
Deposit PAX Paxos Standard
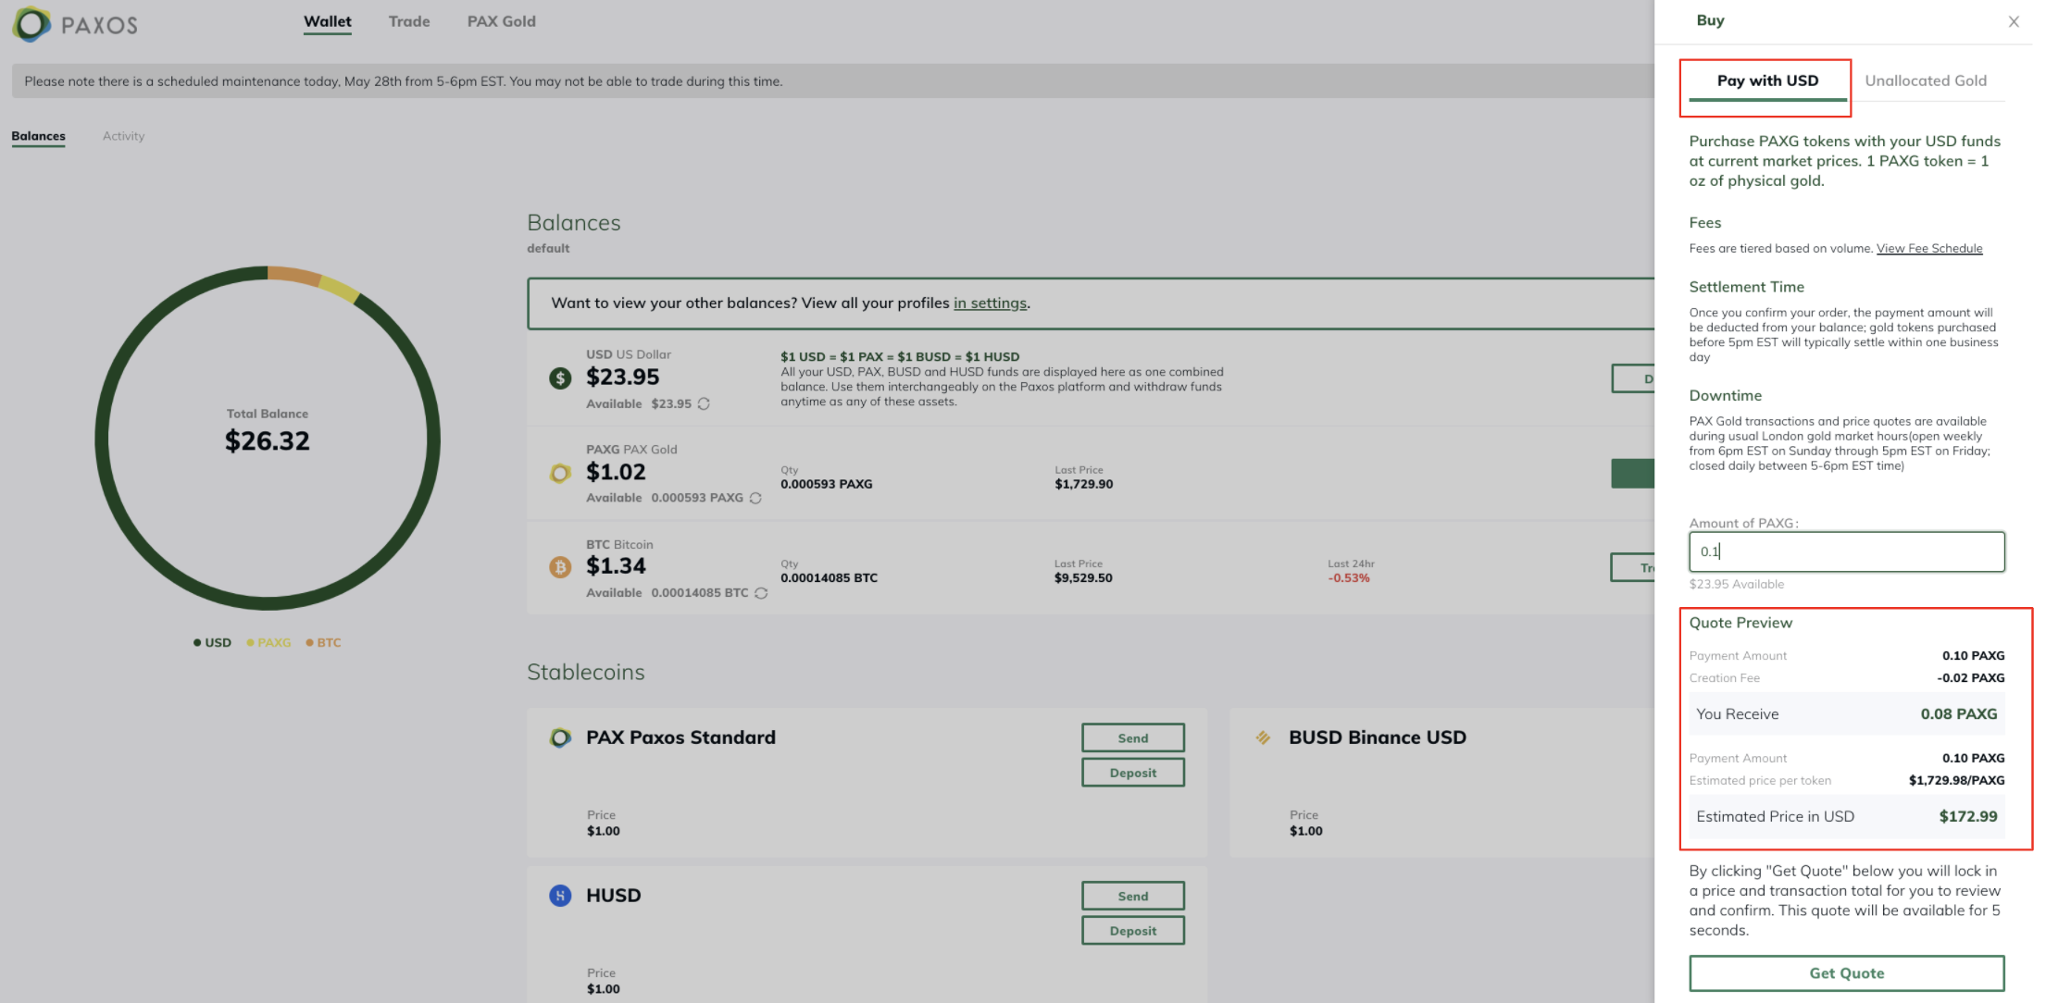tap(1133, 773)
